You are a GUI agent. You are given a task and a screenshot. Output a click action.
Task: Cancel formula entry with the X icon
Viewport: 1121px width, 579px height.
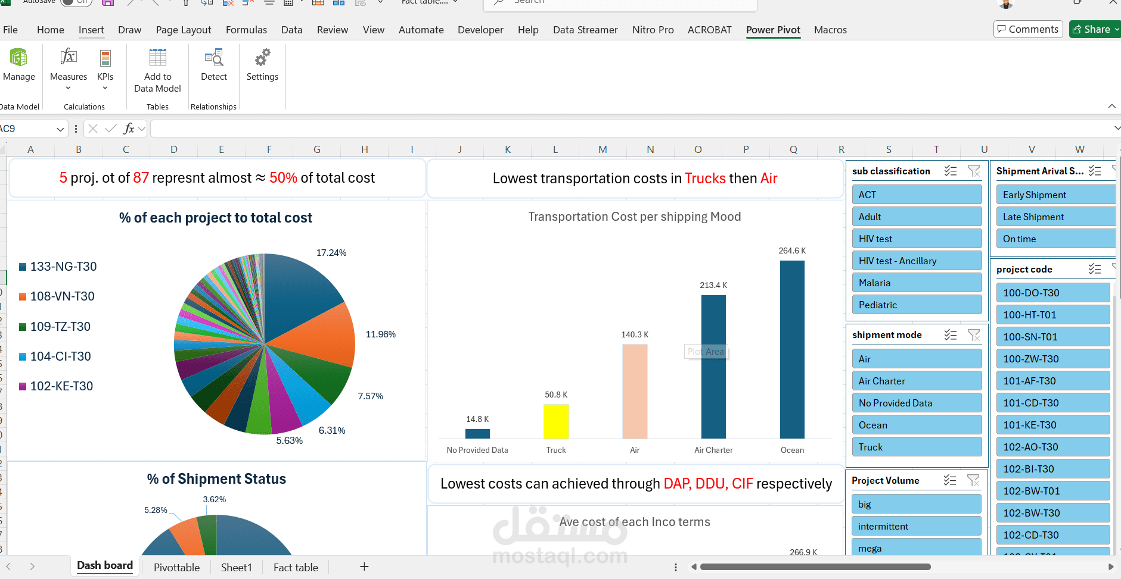93,129
